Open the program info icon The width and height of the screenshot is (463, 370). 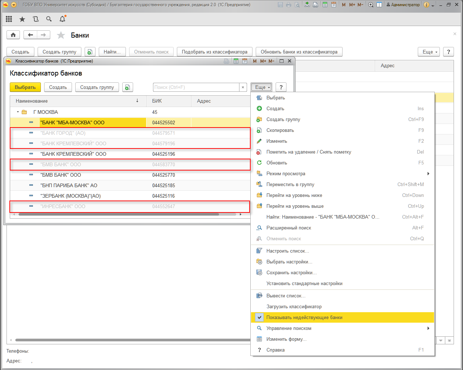coord(426,5)
